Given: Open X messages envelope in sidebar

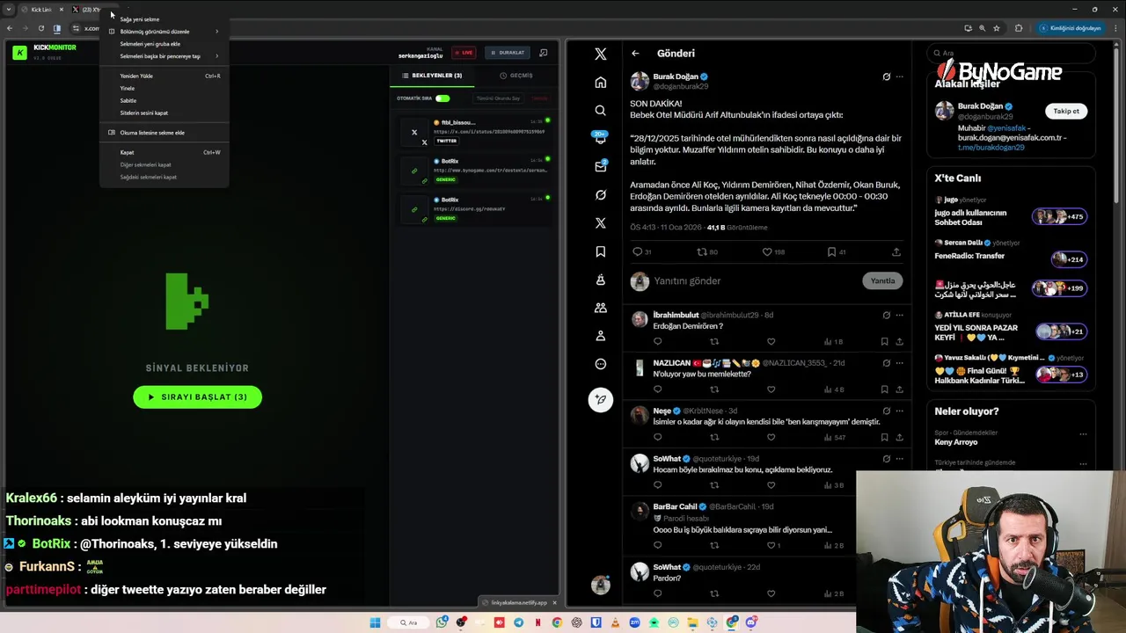Looking at the screenshot, I should click(x=600, y=166).
